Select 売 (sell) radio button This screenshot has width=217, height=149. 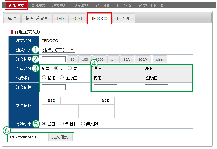pyautogui.click(x=56, y=68)
